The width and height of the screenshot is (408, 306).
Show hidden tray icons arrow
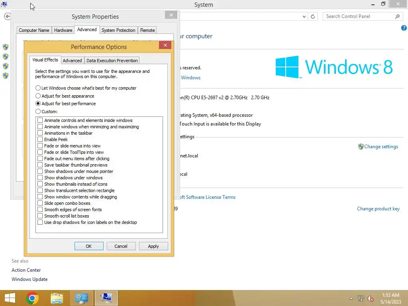click(x=351, y=298)
